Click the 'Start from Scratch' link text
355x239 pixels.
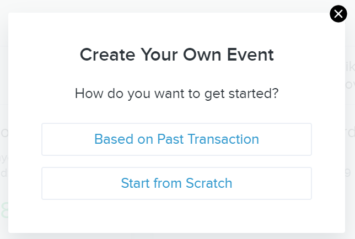click(x=176, y=183)
